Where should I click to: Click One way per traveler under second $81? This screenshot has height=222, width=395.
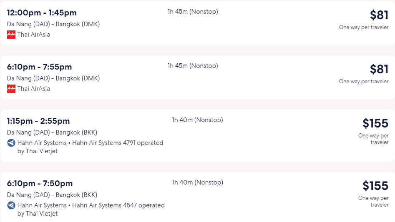[364, 82]
